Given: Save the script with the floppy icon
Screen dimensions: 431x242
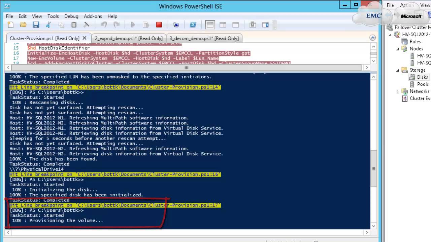Looking at the screenshot, I should point(36,25).
